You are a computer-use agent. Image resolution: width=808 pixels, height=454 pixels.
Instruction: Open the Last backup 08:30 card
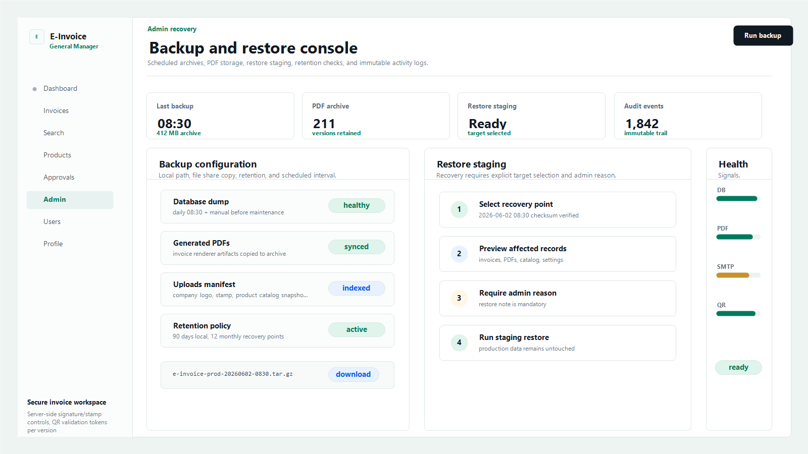(x=220, y=116)
